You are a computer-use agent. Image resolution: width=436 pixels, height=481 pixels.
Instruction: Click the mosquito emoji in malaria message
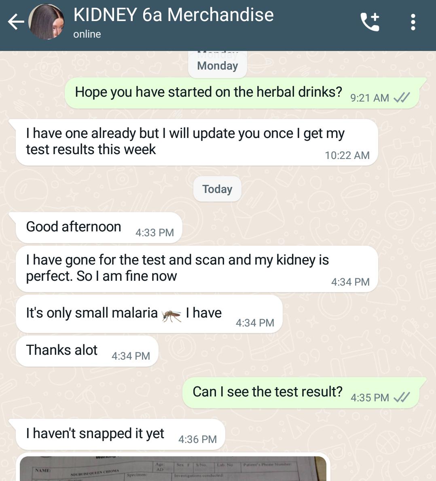point(171,315)
